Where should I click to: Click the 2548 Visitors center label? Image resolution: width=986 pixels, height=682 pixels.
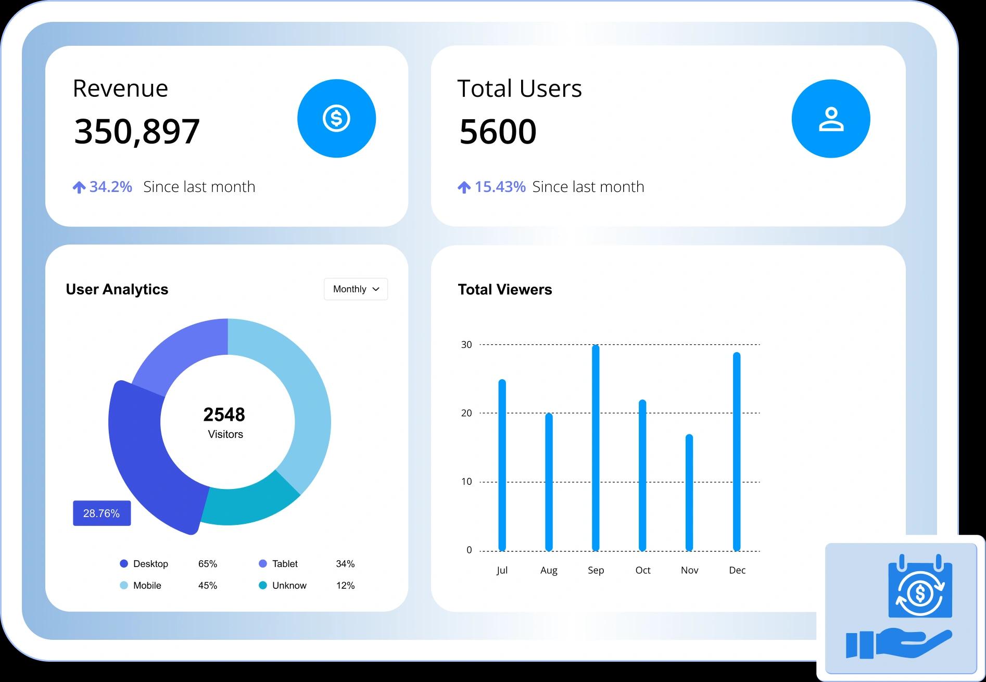(x=225, y=422)
